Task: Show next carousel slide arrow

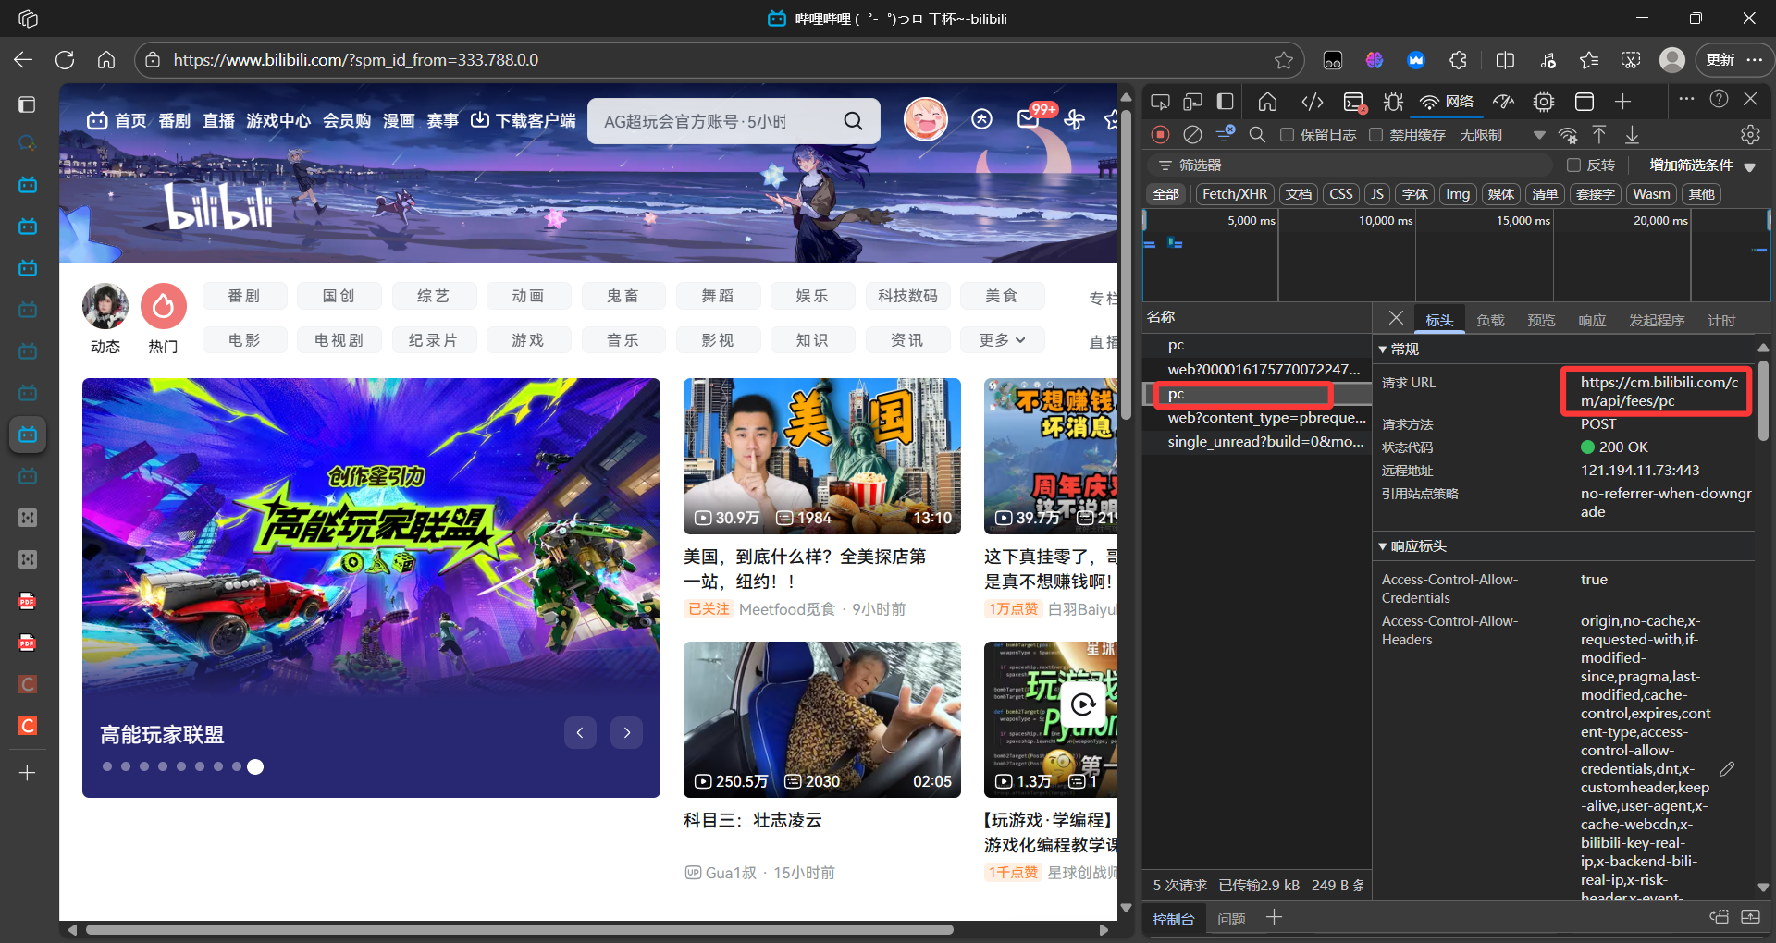Action: point(626,733)
